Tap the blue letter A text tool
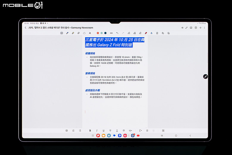Image resolution: width=232 pixels, height=155 pixels. (x=151, y=33)
